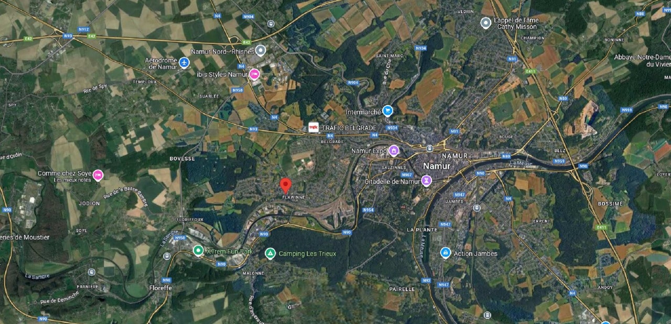Screen dimensions: 671x324
Task: Click the TRAFIC BELGRADE store logo
Action: tap(313, 127)
